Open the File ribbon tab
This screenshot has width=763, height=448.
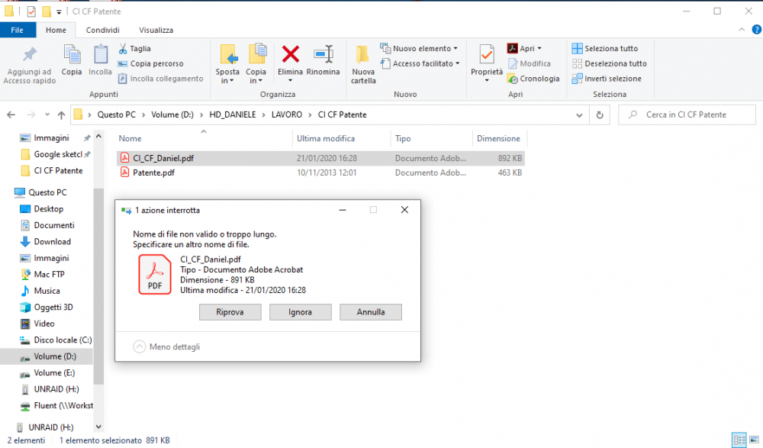(x=18, y=31)
